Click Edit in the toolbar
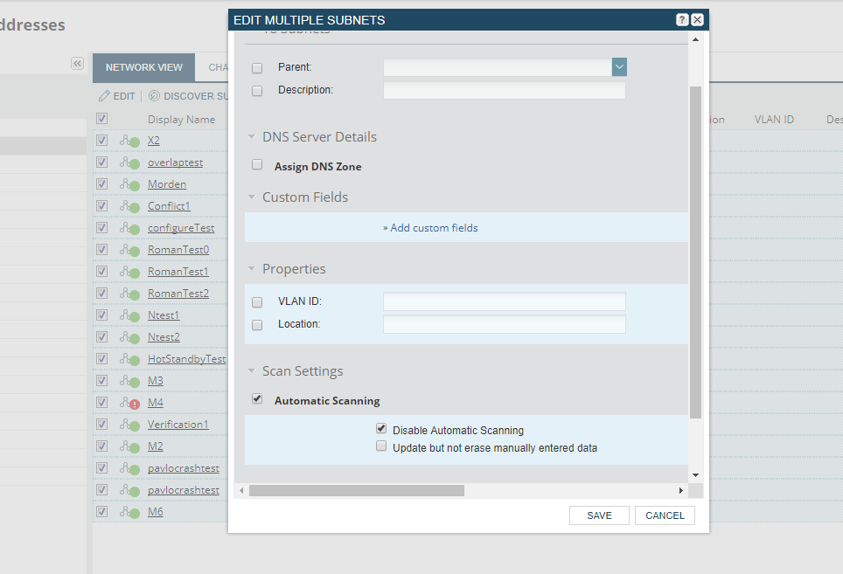Viewport: 843px width, 574px height. pos(116,96)
